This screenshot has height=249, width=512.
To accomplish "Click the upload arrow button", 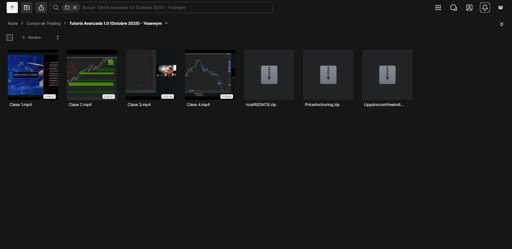I will coord(12,8).
